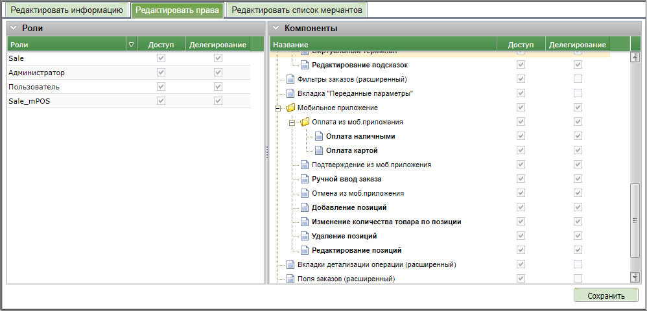The height and width of the screenshot is (313, 647).
Task: Click the folder icon beside Мобильное приложение
Action: click(x=290, y=108)
